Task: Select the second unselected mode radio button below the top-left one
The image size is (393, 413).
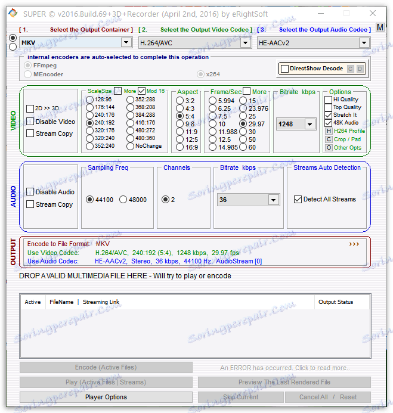Action: 13,46
